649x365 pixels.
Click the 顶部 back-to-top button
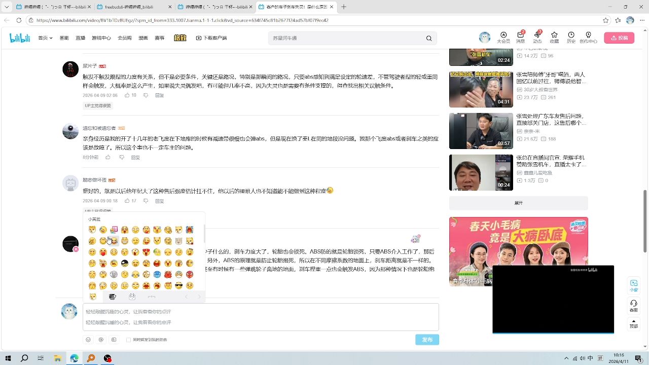click(634, 324)
